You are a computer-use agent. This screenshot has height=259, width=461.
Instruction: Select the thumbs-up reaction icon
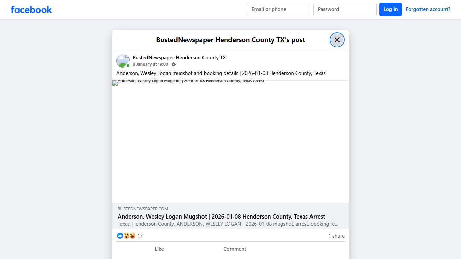(120, 236)
